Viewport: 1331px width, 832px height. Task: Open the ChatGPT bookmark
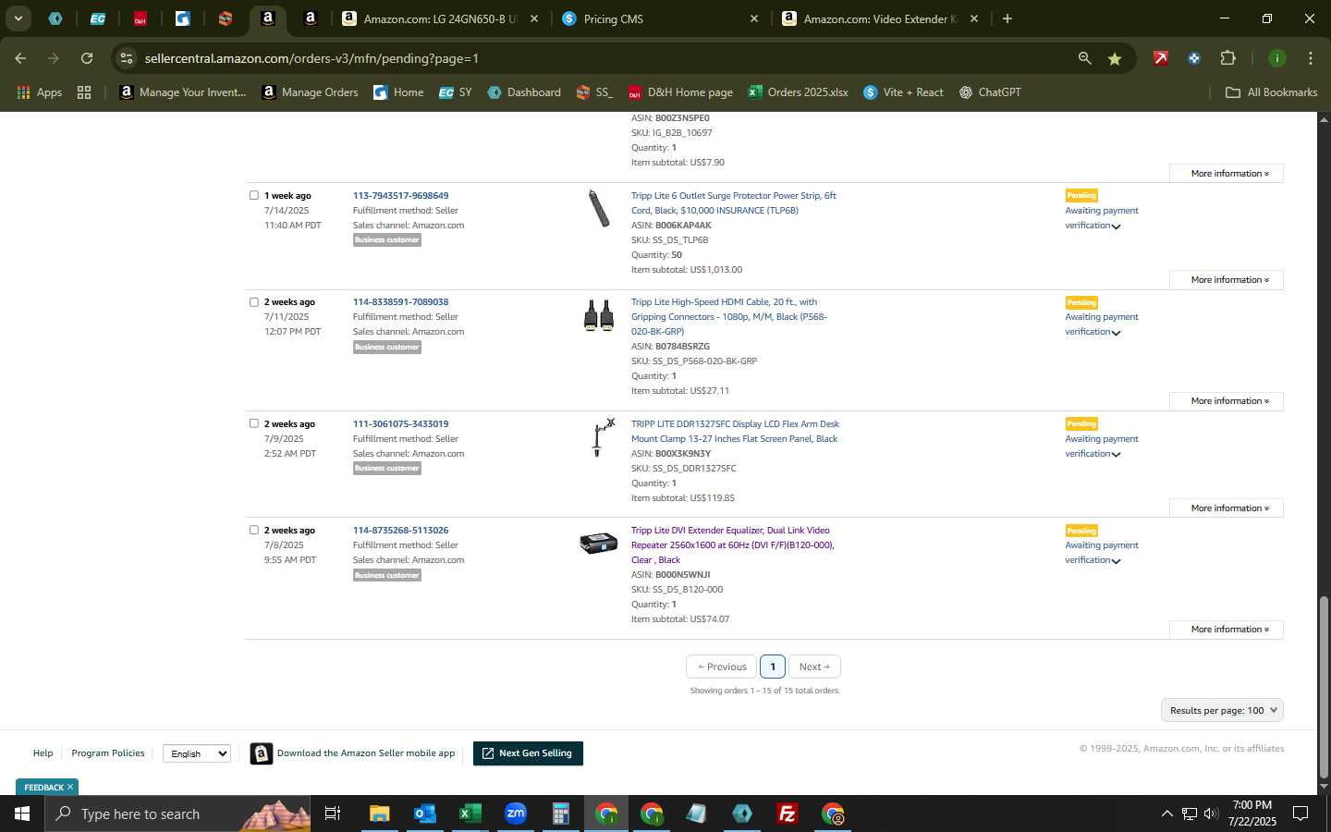tap(990, 92)
